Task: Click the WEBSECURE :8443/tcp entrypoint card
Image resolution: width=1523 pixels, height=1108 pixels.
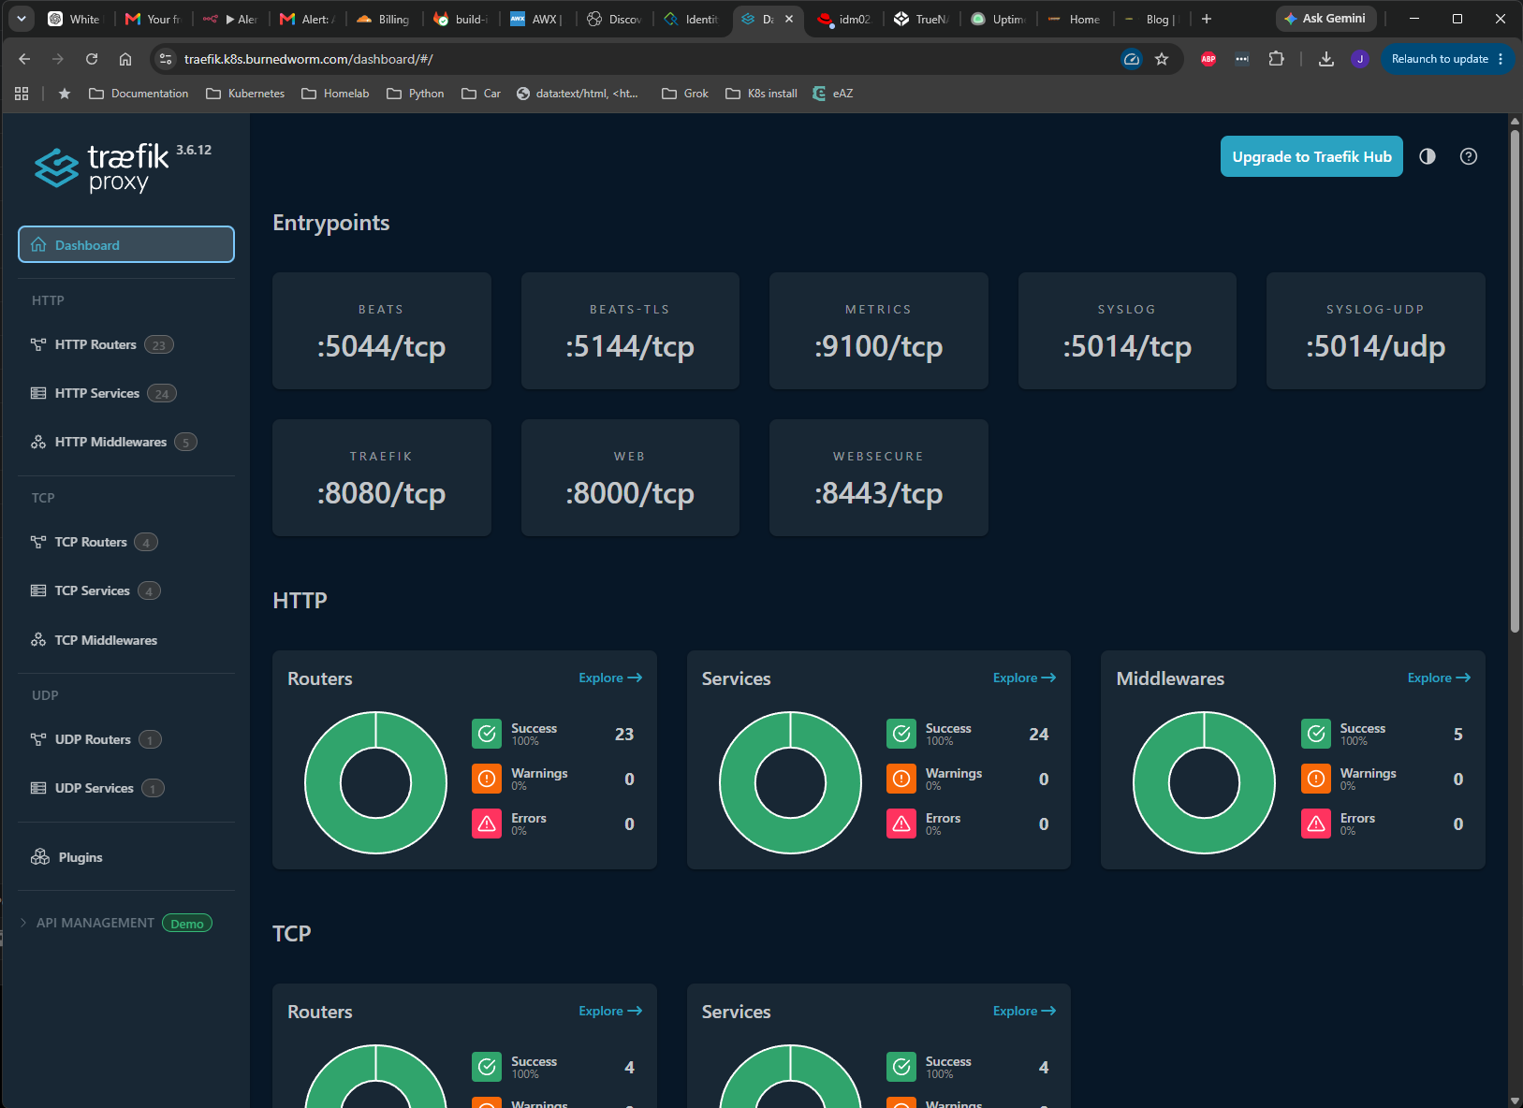Action: click(x=878, y=477)
